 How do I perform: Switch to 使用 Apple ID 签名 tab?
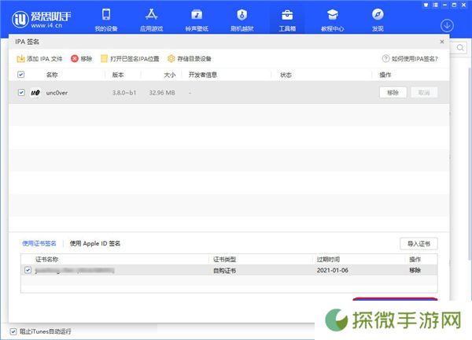coord(95,243)
